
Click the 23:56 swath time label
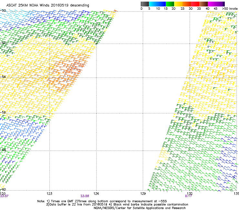tap(85, 196)
